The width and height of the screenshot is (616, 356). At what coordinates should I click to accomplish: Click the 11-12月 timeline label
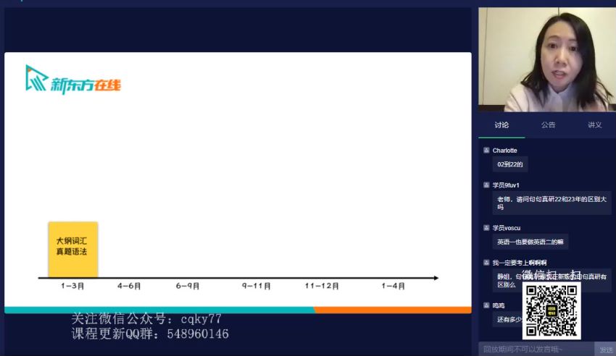322,287
